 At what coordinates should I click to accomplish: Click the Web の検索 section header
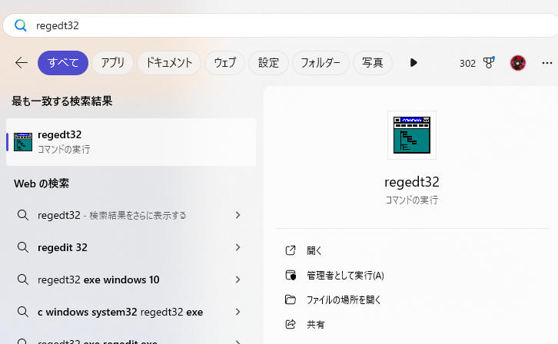point(42,184)
